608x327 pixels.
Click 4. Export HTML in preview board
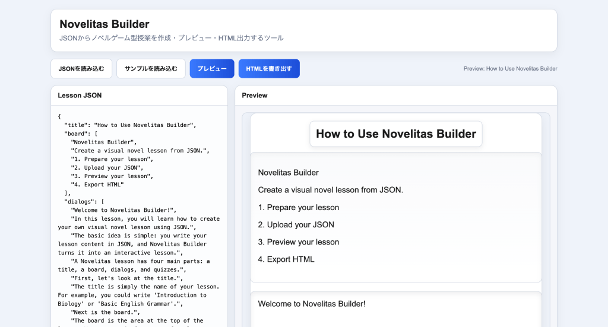tap(286, 259)
